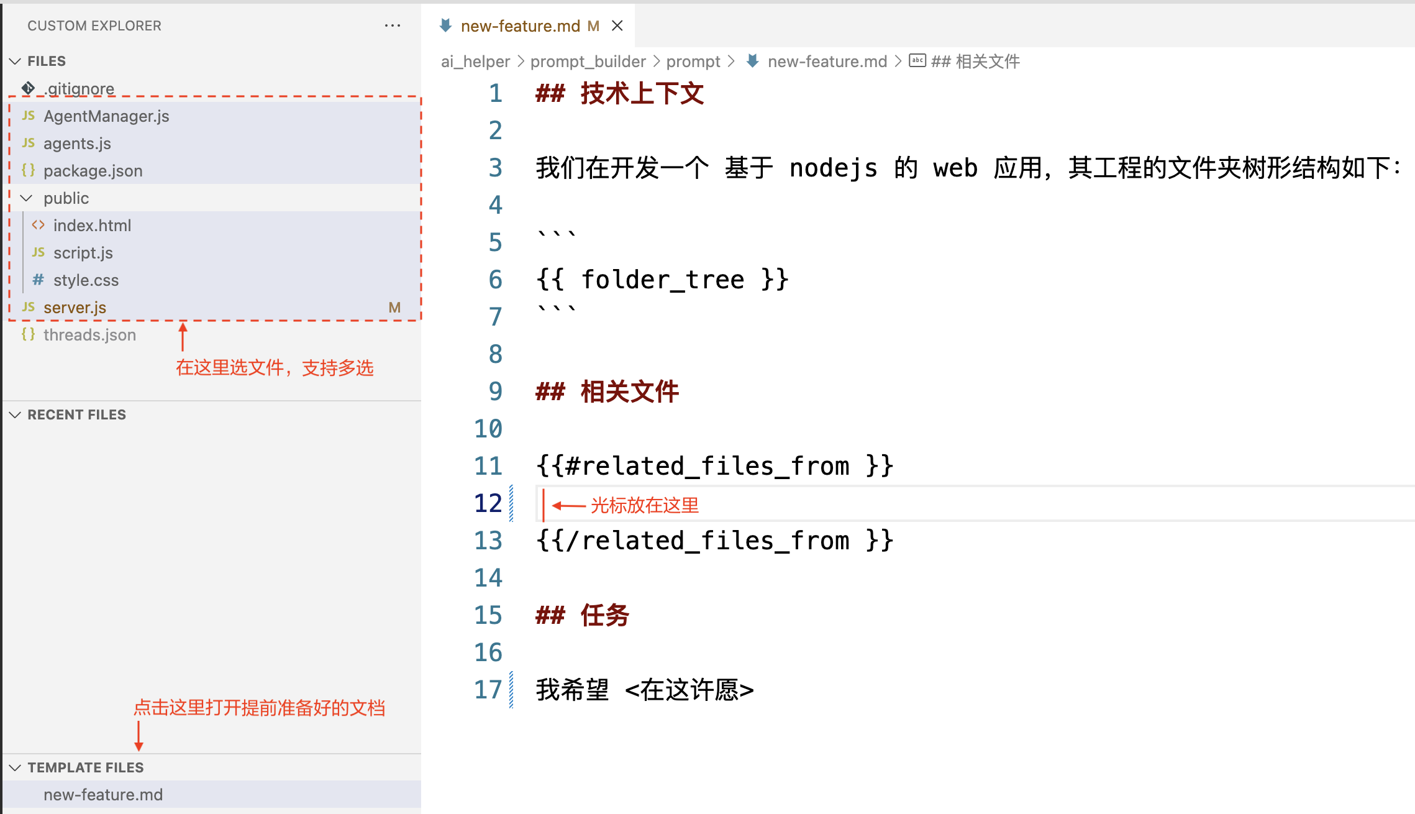Click the hash icon beside style.css
The image size is (1415, 814).
coord(38,280)
